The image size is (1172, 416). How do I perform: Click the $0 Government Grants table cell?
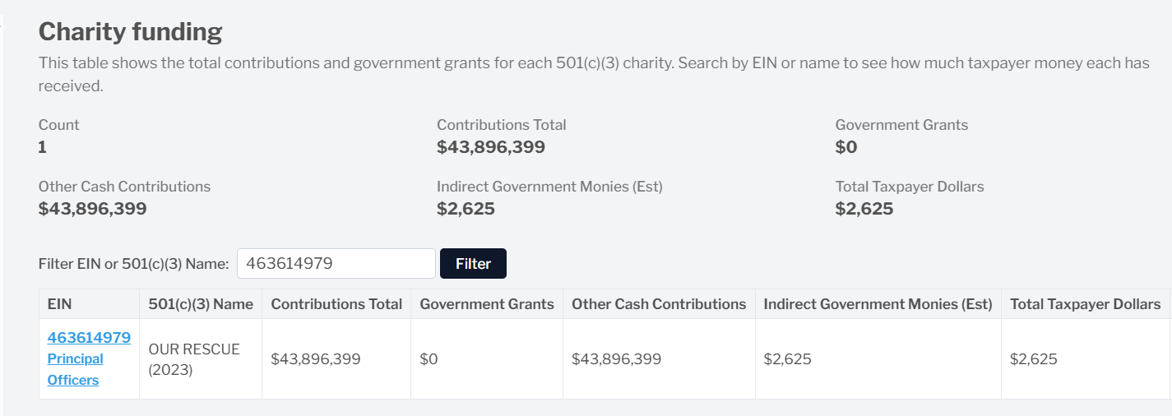click(428, 359)
